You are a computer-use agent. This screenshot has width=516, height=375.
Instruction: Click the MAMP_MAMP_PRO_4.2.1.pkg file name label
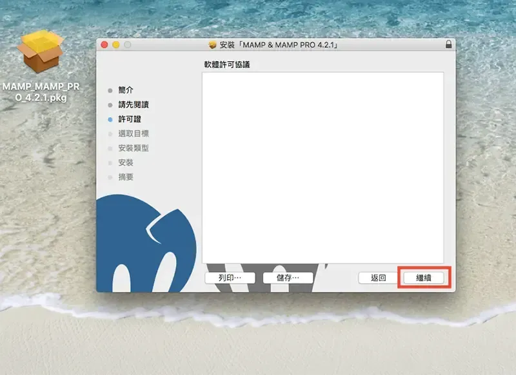(x=41, y=92)
